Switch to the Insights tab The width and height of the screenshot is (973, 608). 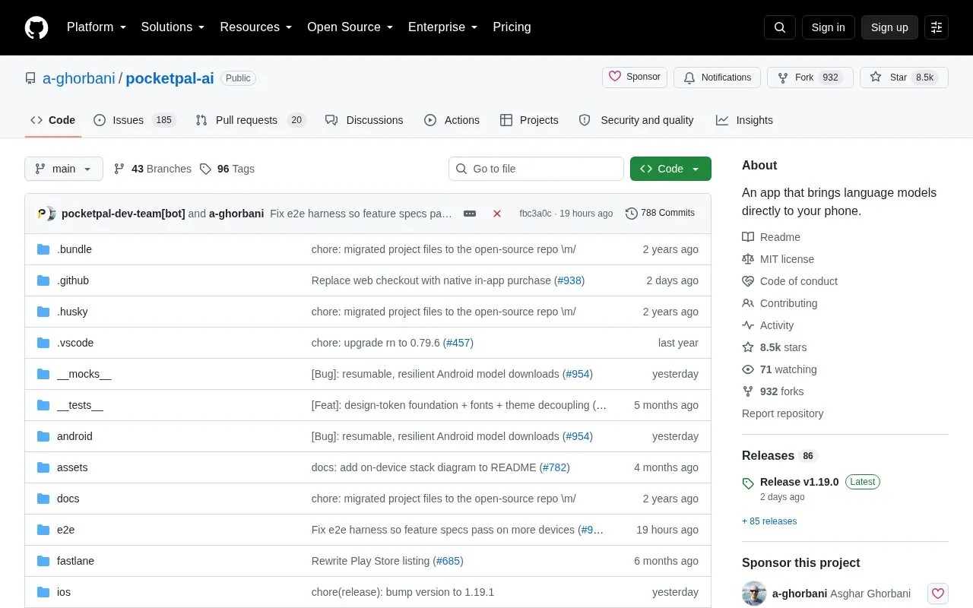click(x=744, y=120)
